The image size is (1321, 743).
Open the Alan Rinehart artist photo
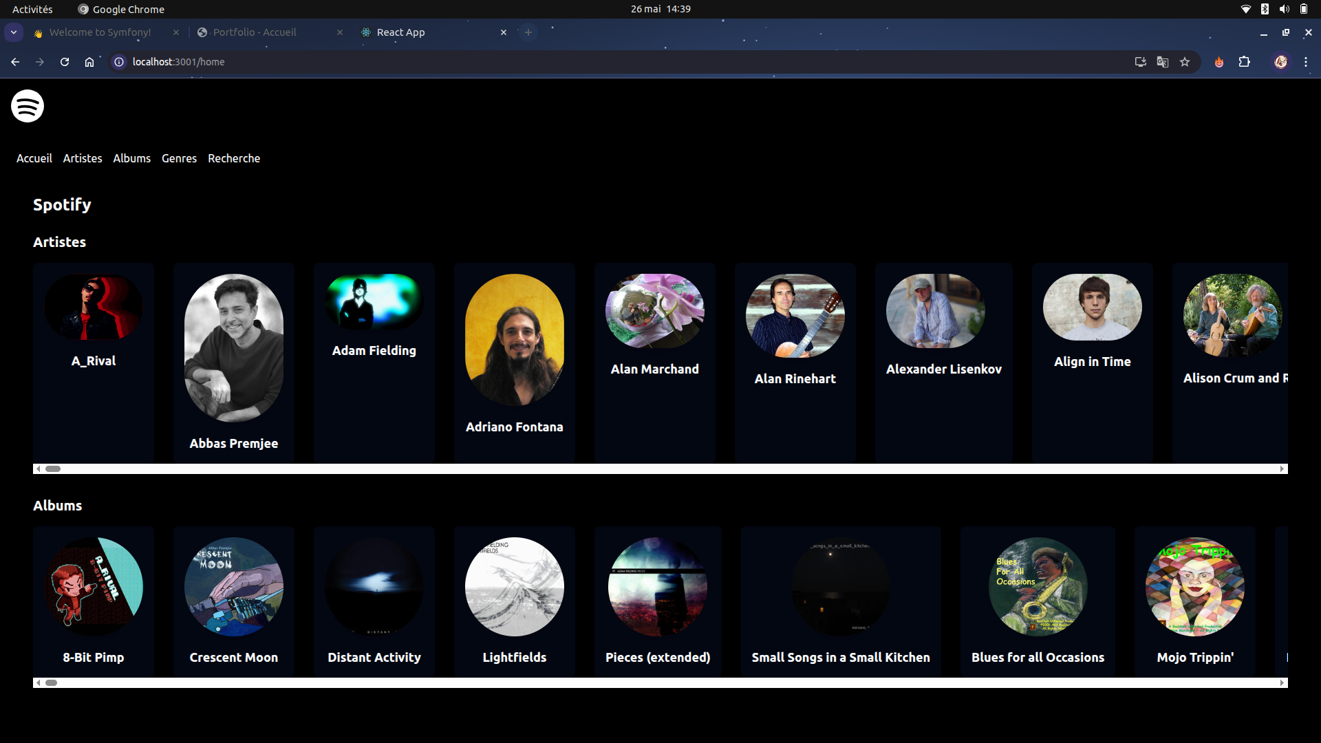[x=795, y=316]
